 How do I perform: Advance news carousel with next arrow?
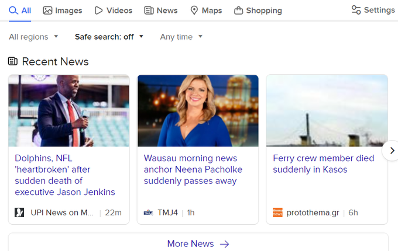[392, 151]
